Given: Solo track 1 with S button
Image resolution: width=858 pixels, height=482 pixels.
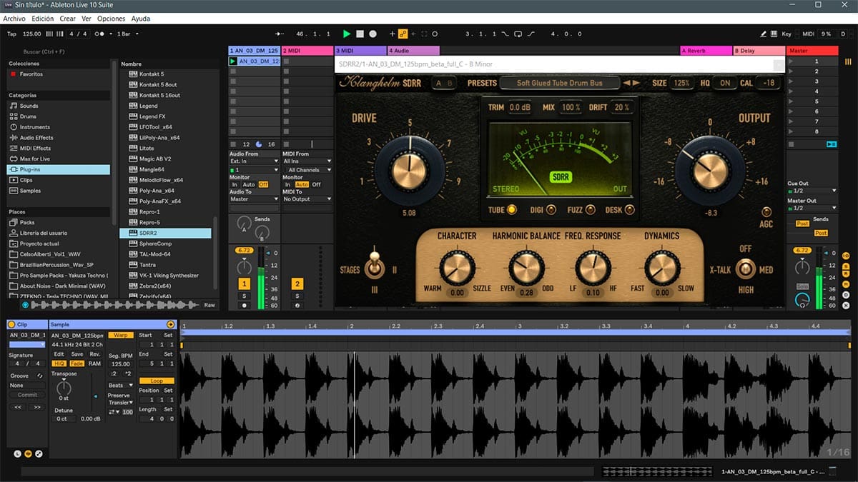Looking at the screenshot, I should click(x=244, y=296).
